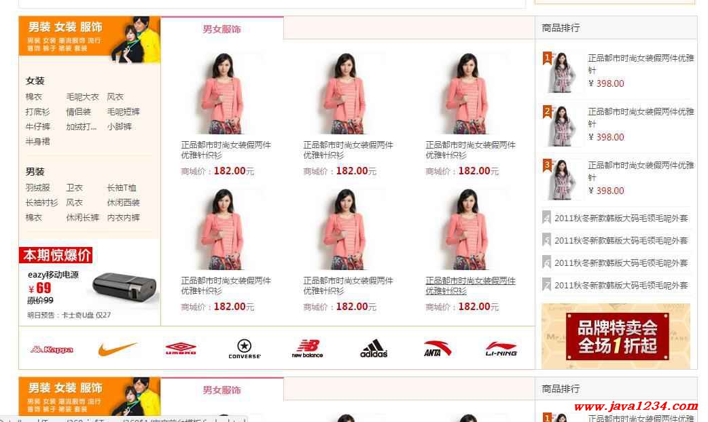Open the 长袖T恤 category link
The image size is (708, 422).
[x=122, y=187]
